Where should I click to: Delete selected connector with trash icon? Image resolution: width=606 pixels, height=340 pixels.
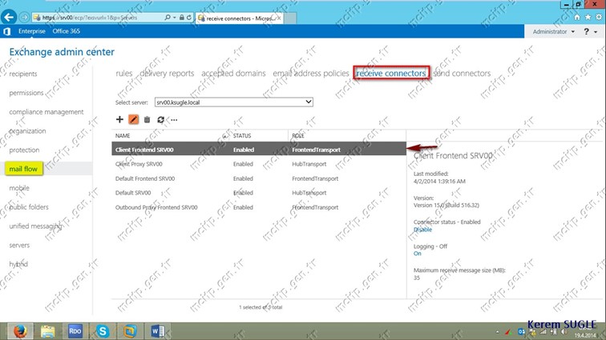coord(147,120)
